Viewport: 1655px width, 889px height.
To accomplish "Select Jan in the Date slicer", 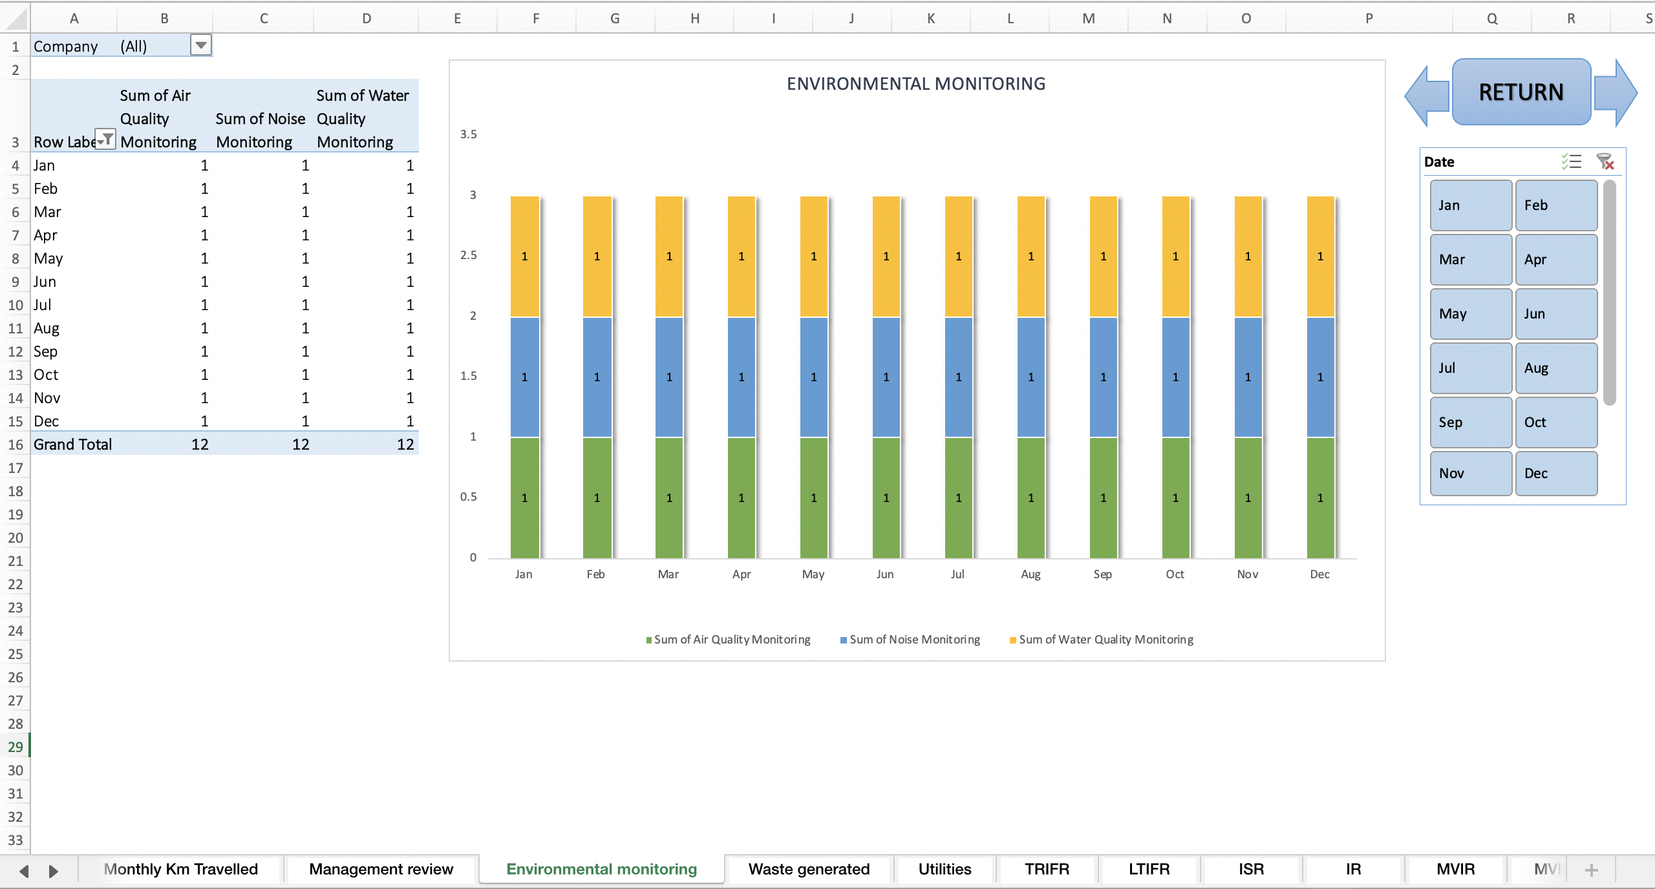I will (1469, 205).
